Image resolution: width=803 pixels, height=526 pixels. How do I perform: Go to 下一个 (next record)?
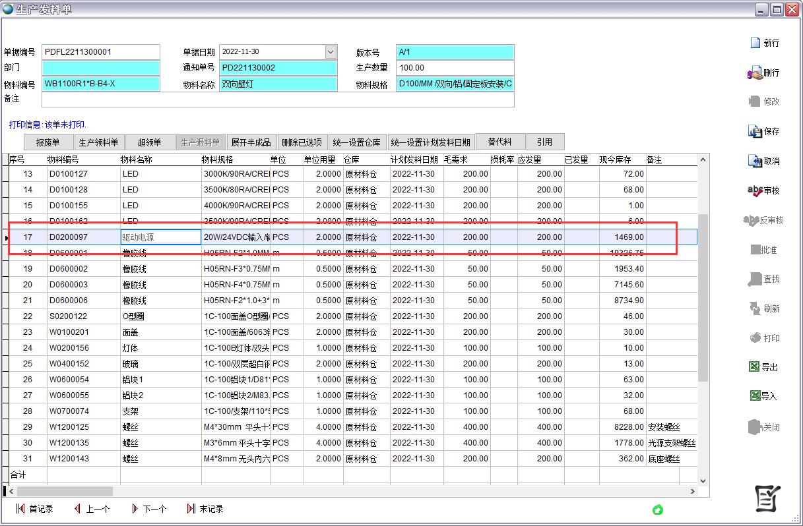[x=135, y=509]
